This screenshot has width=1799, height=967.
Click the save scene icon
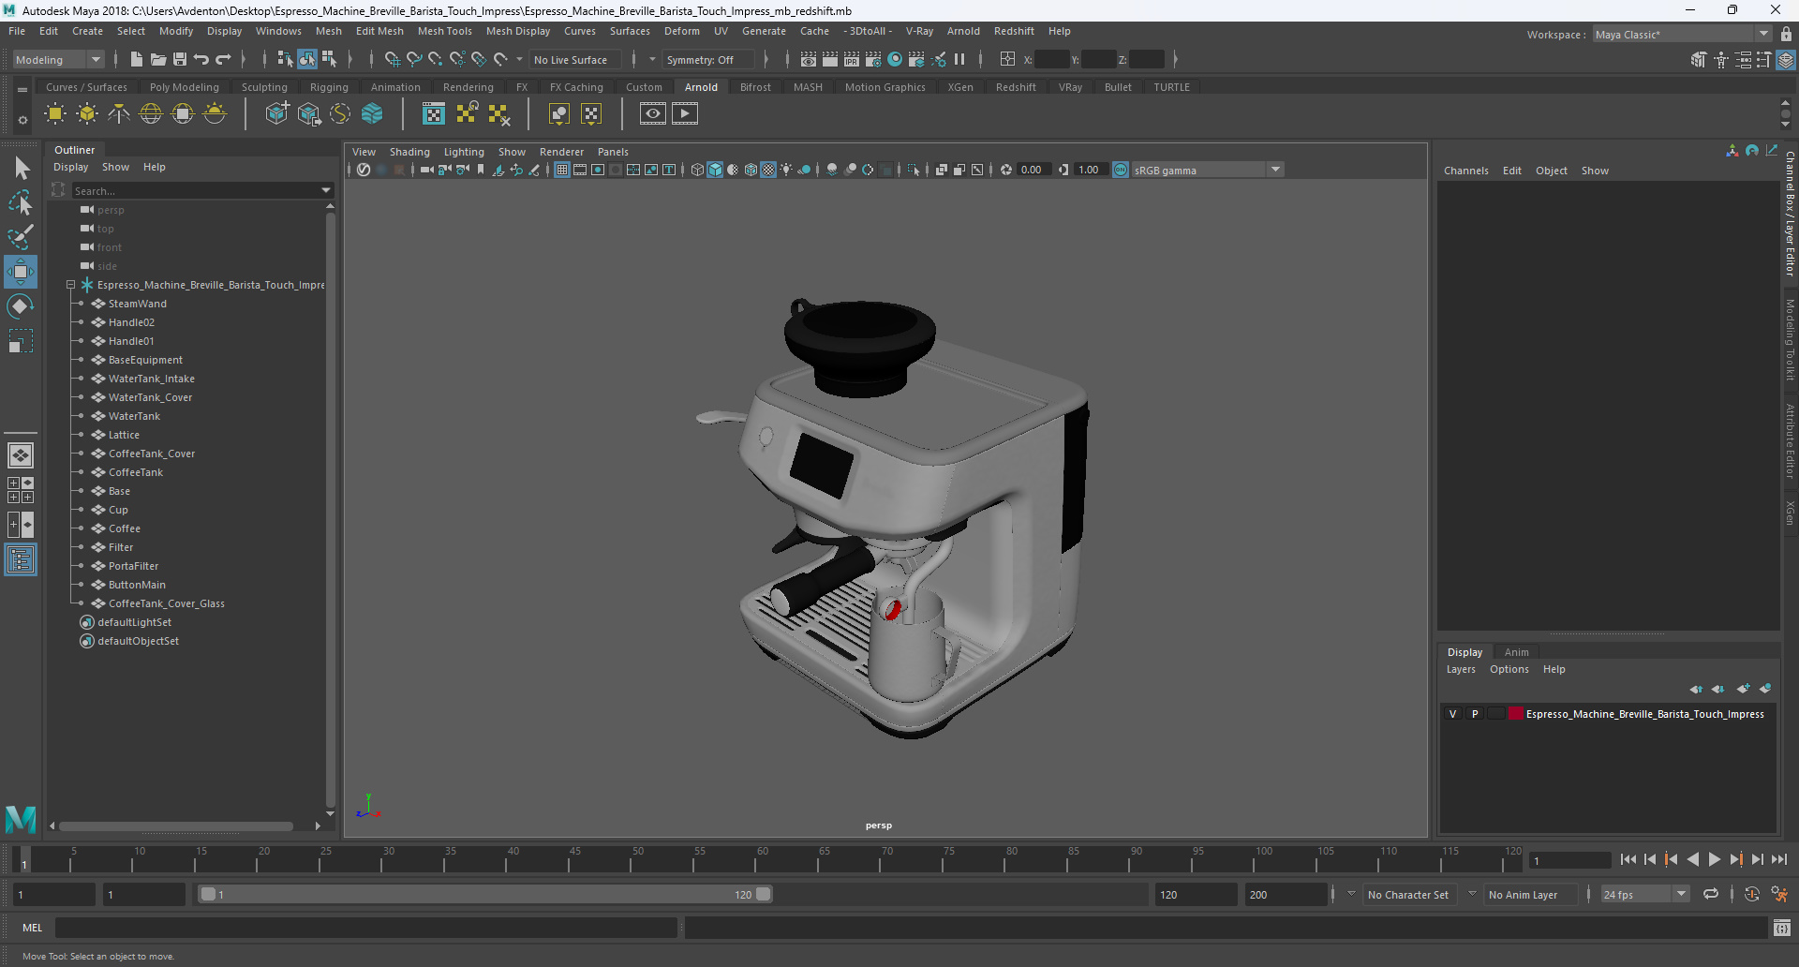180,59
